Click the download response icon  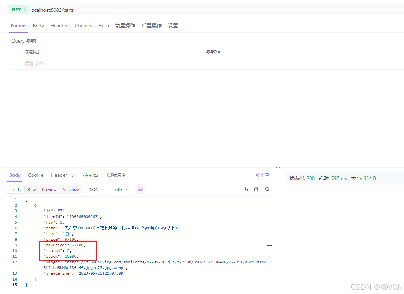click(246, 189)
